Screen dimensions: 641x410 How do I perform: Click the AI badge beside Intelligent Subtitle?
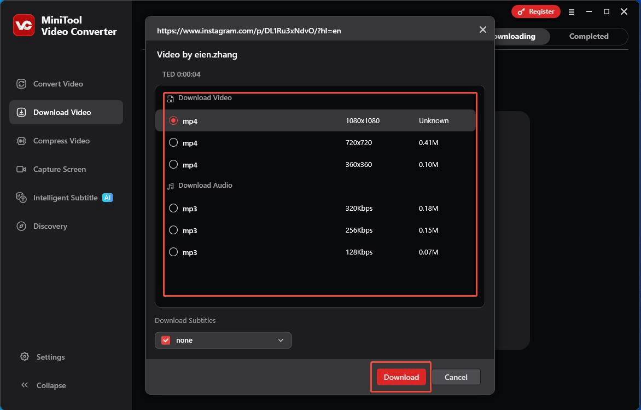pyautogui.click(x=107, y=198)
